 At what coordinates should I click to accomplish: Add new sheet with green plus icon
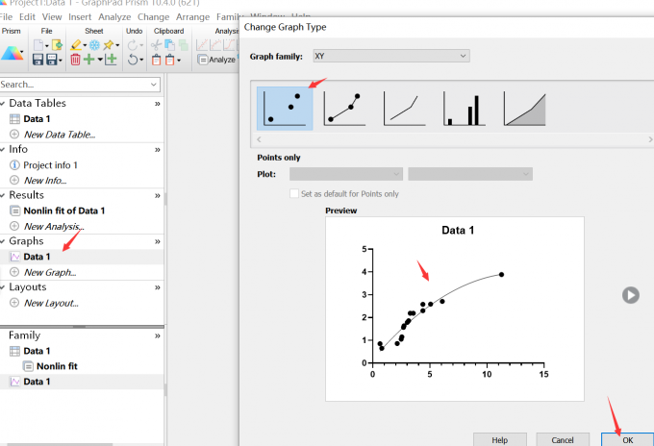click(88, 60)
